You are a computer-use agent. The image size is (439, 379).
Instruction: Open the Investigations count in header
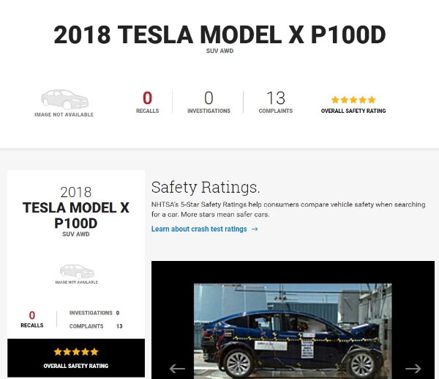point(209,102)
